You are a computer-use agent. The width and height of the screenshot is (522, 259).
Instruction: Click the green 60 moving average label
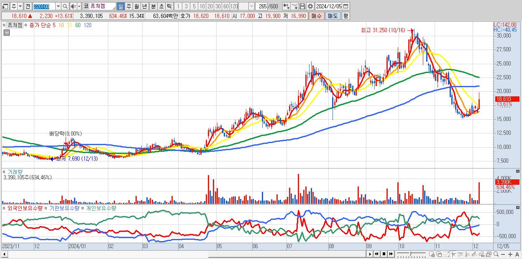tap(78, 25)
